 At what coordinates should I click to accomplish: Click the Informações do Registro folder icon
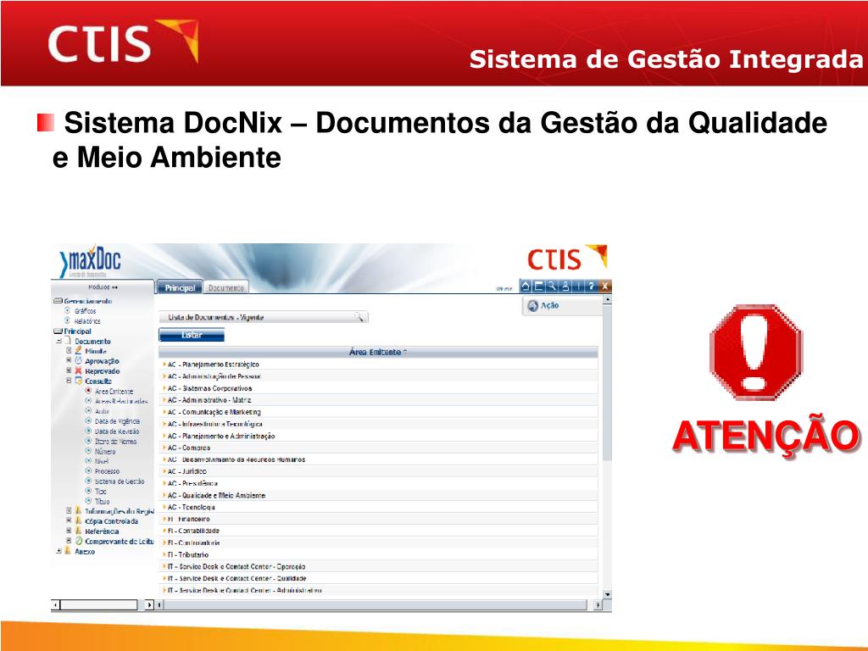point(79,510)
